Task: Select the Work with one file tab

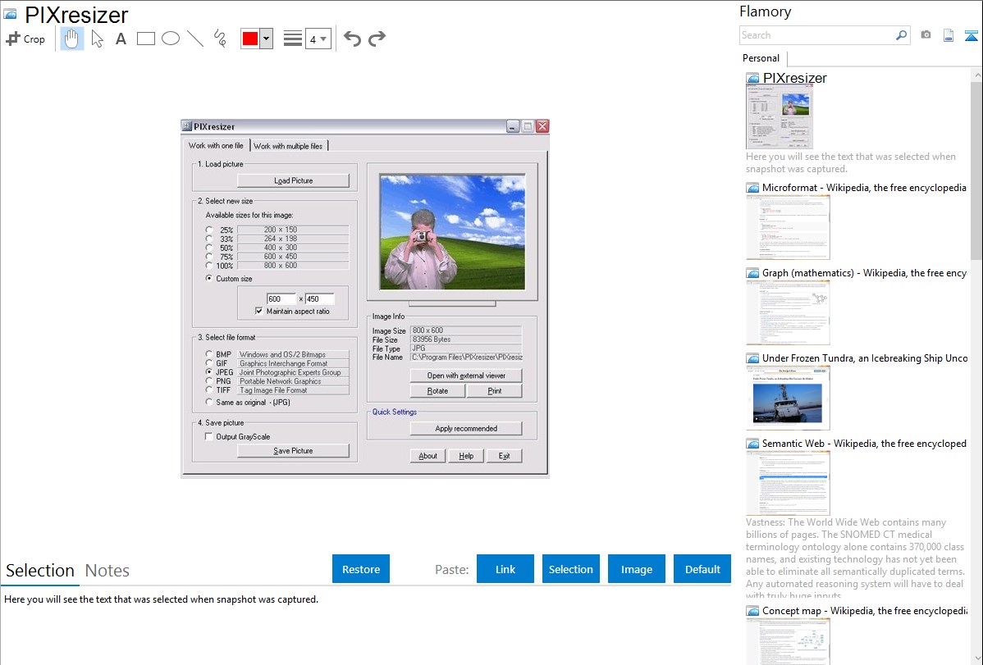Action: pos(217,145)
